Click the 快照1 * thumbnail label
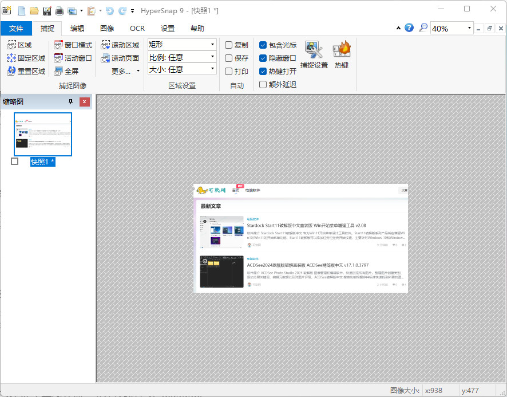Screen dimensions: 507x397 point(43,162)
